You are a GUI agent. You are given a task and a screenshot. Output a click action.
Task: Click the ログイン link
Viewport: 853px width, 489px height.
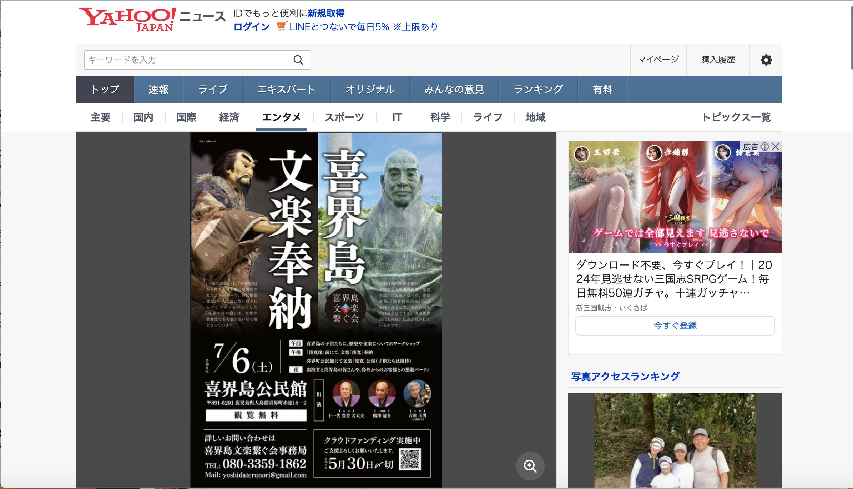(251, 27)
